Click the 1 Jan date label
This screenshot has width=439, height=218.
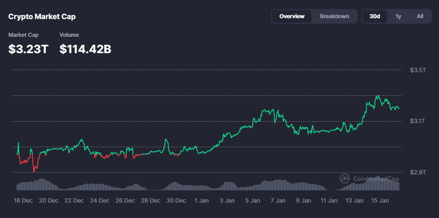(202, 200)
